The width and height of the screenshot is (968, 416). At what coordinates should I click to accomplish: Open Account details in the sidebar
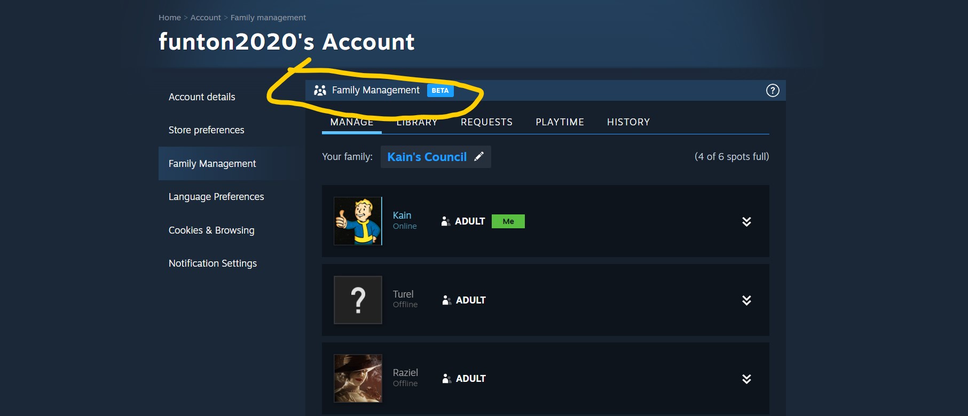[202, 97]
